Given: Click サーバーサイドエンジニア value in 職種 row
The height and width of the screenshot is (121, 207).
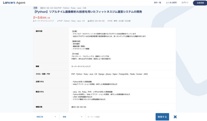Looking at the screenshot, I should pos(81,67).
